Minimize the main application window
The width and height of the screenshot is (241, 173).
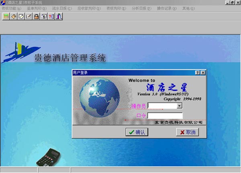(227, 3)
